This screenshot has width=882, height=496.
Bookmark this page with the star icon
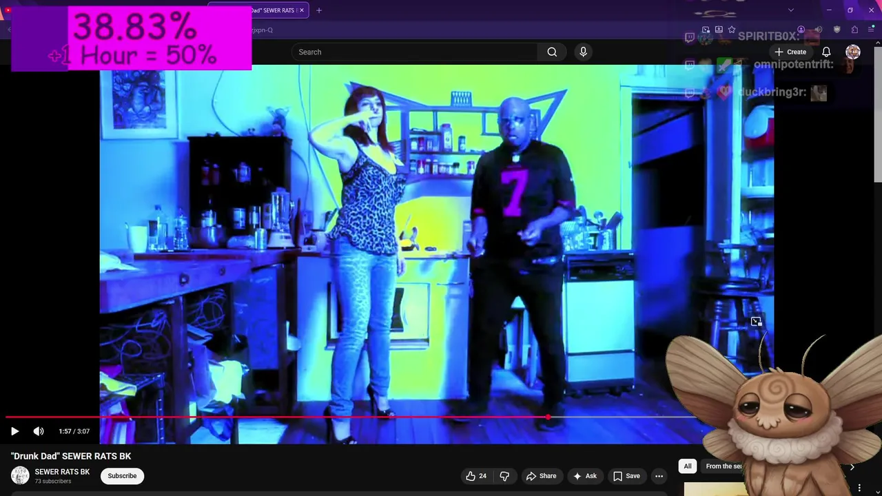[x=732, y=30]
